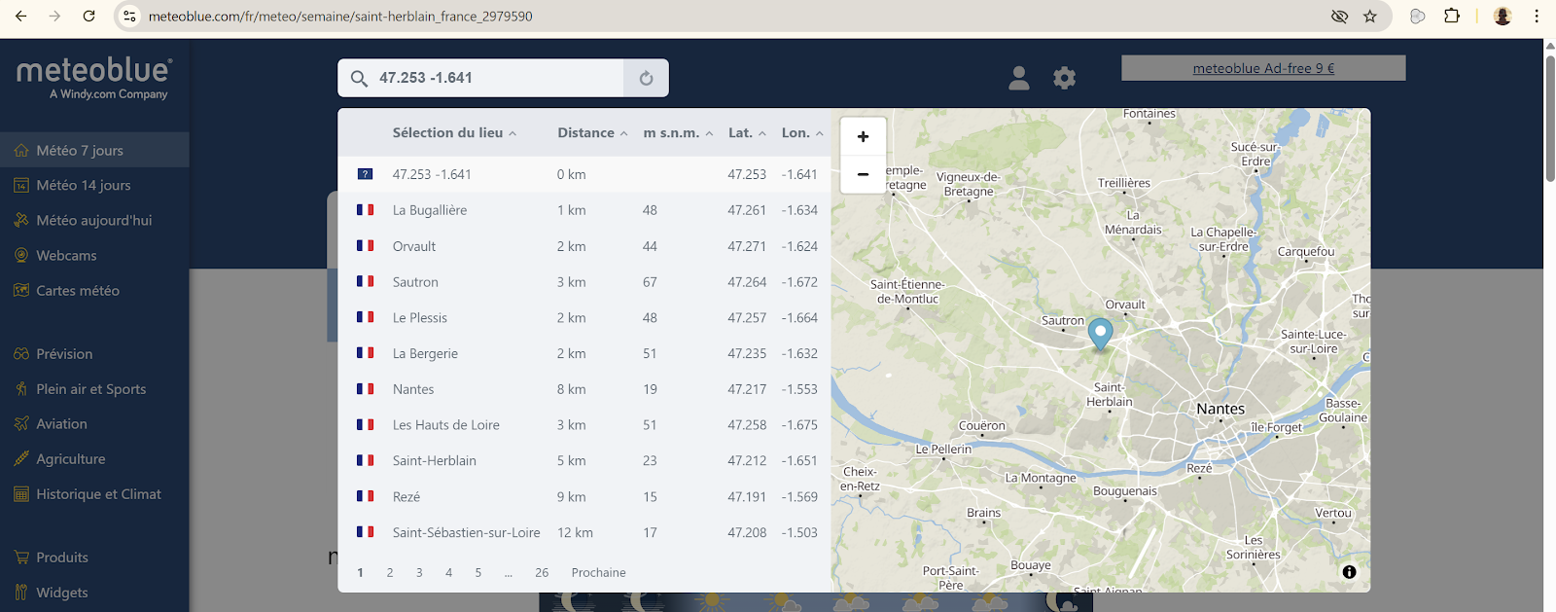The image size is (1556, 612).
Task: Sort the table by Lon. column
Action: point(802,133)
